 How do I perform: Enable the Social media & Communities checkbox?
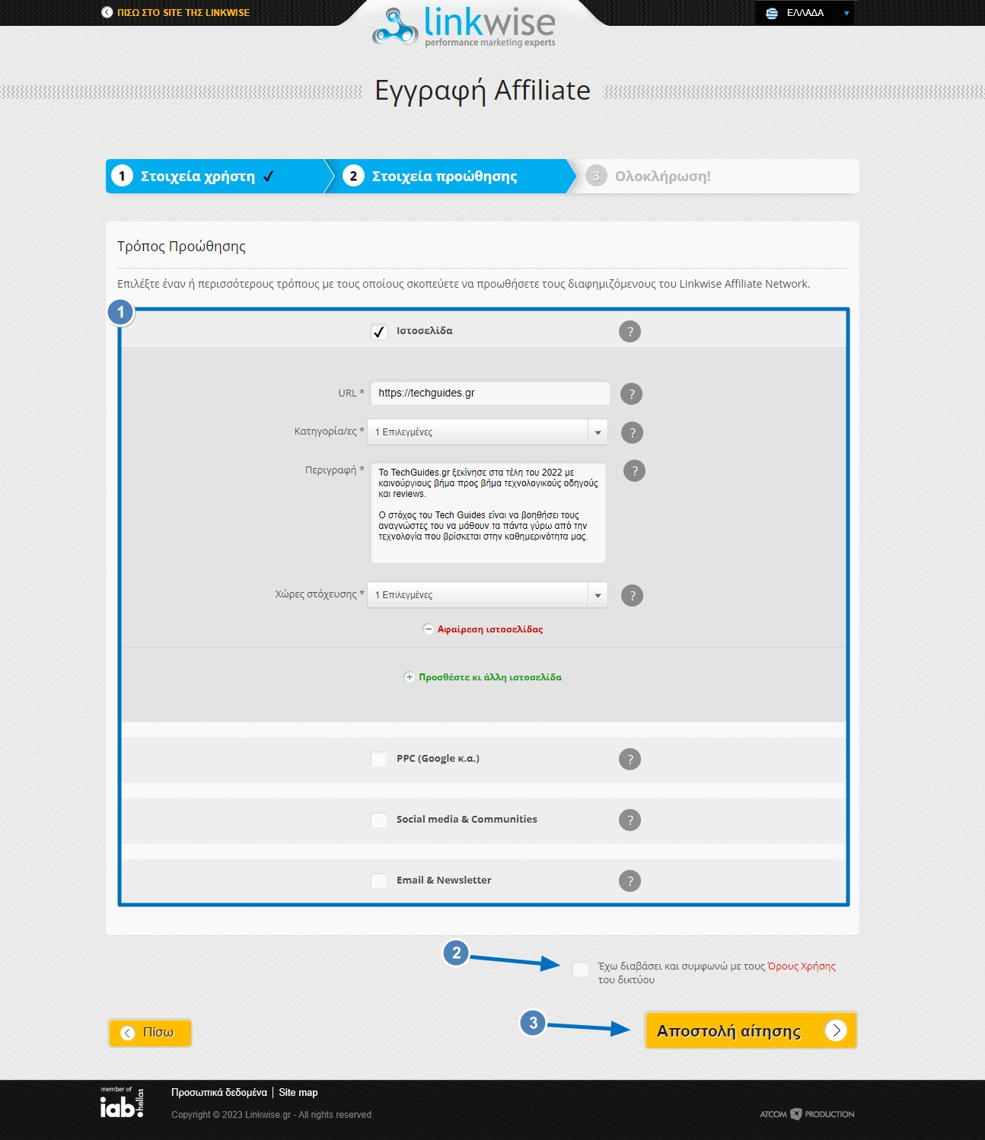378,820
